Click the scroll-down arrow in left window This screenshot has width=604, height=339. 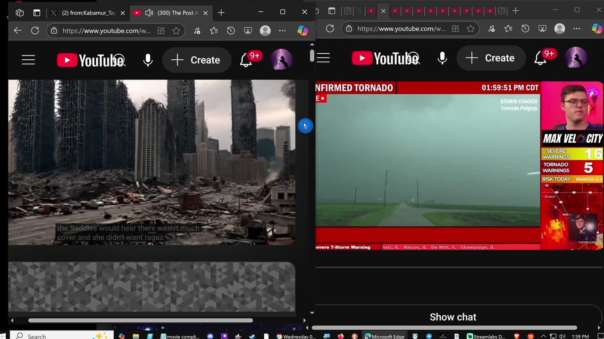(x=312, y=313)
